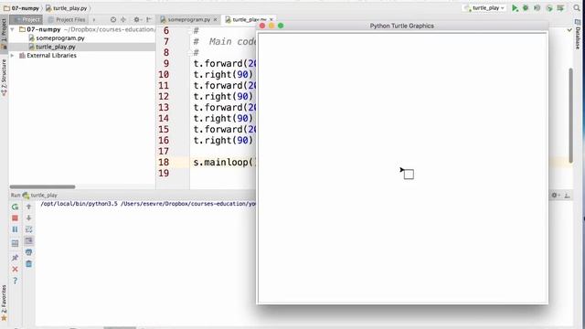Open the turtle_play run configuration dropdown

pyautogui.click(x=484, y=8)
